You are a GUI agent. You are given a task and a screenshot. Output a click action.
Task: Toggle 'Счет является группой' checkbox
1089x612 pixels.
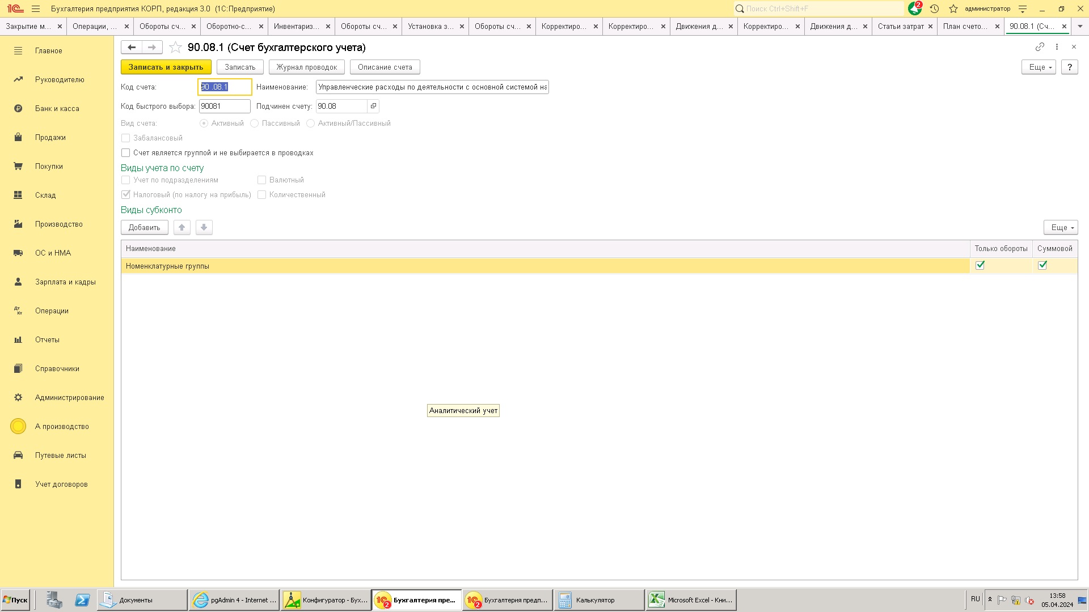pyautogui.click(x=126, y=153)
